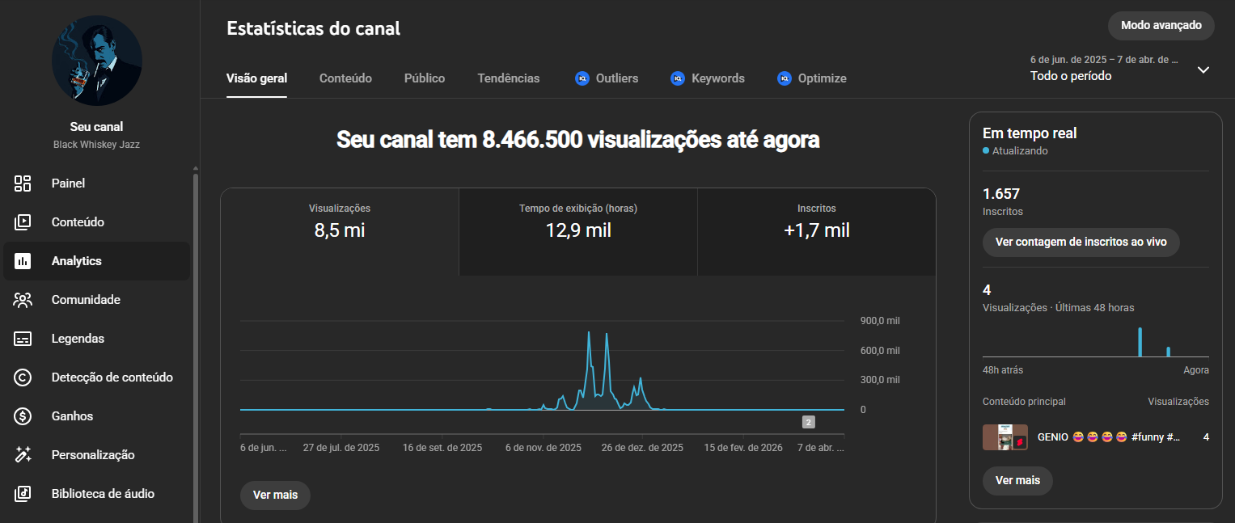Open the Biblioteca de áudio icon

(x=23, y=494)
